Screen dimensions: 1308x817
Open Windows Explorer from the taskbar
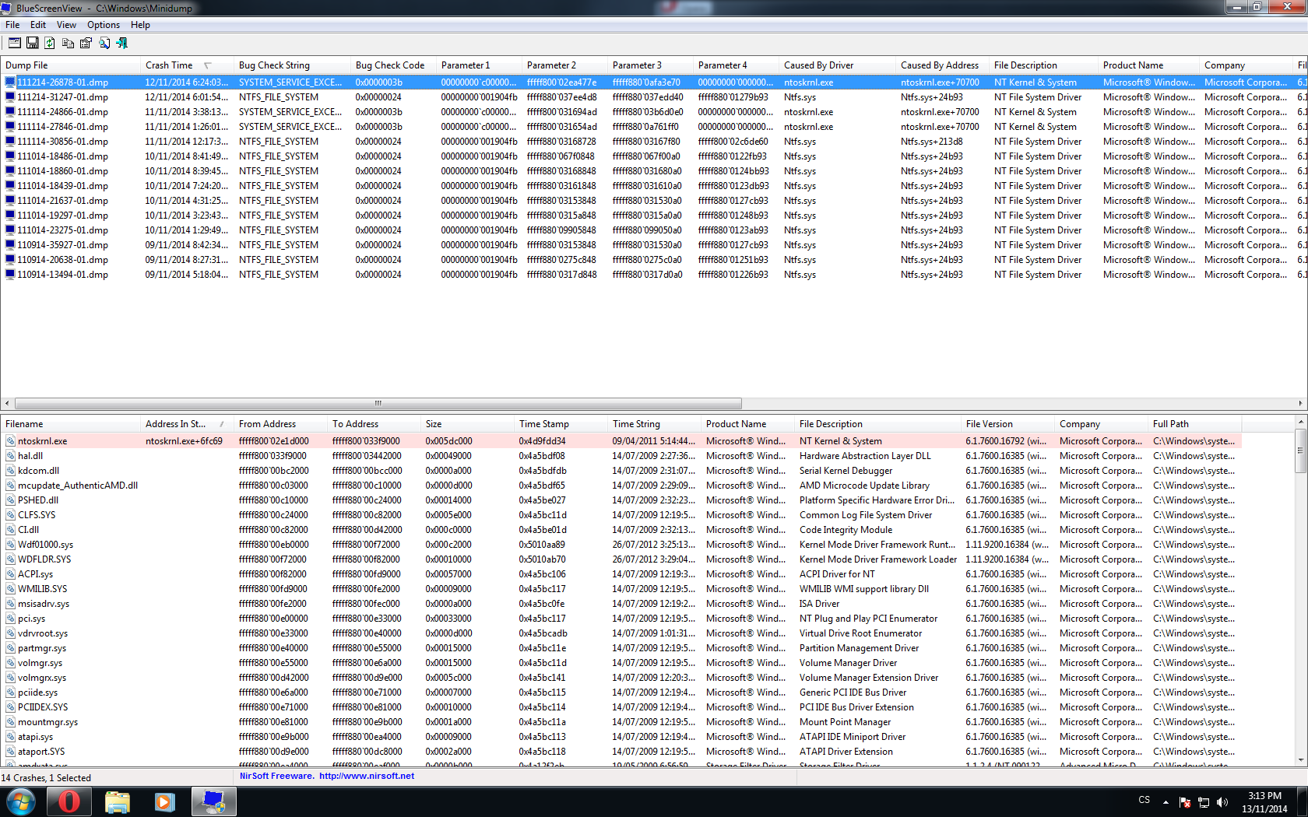[117, 801]
